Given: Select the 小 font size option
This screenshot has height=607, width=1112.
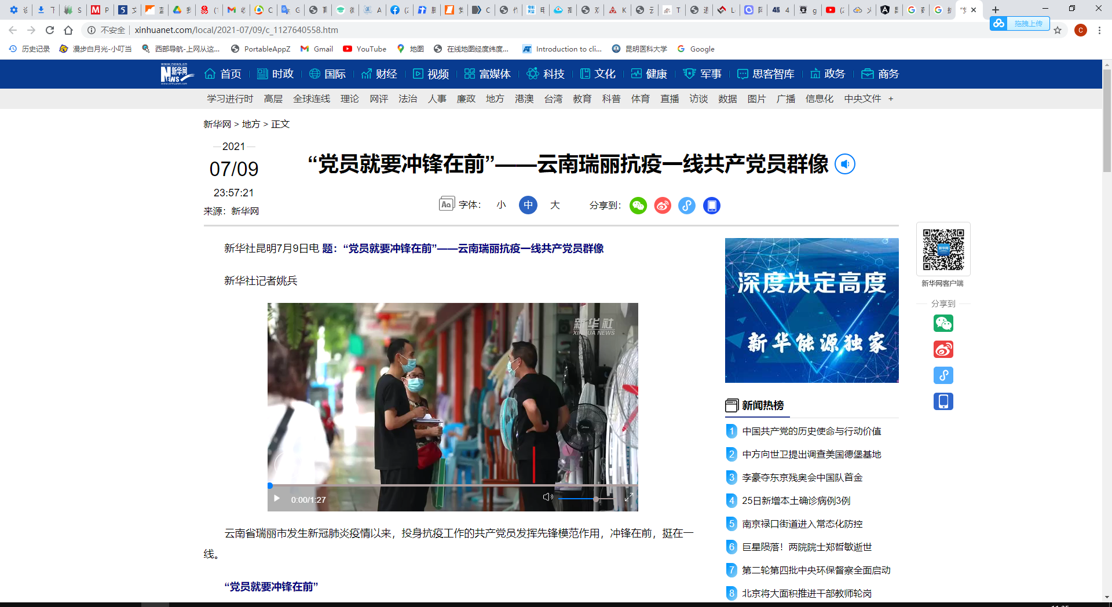Looking at the screenshot, I should tap(501, 205).
